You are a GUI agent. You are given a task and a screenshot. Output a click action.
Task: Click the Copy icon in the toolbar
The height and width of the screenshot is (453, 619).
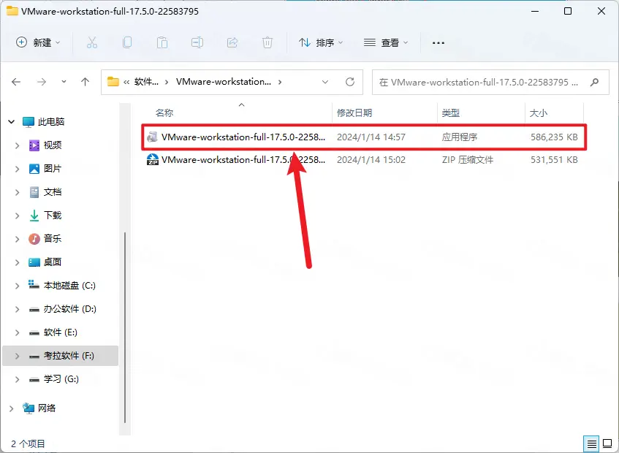pos(127,43)
